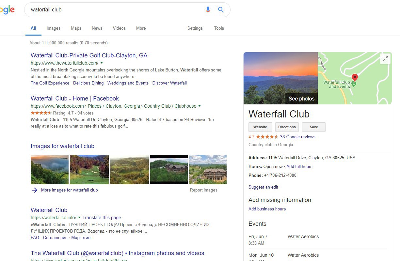Screen dimensions: 400x261
Task: Open Waterfall Club - Home | Facebook result
Action: tap(75, 99)
